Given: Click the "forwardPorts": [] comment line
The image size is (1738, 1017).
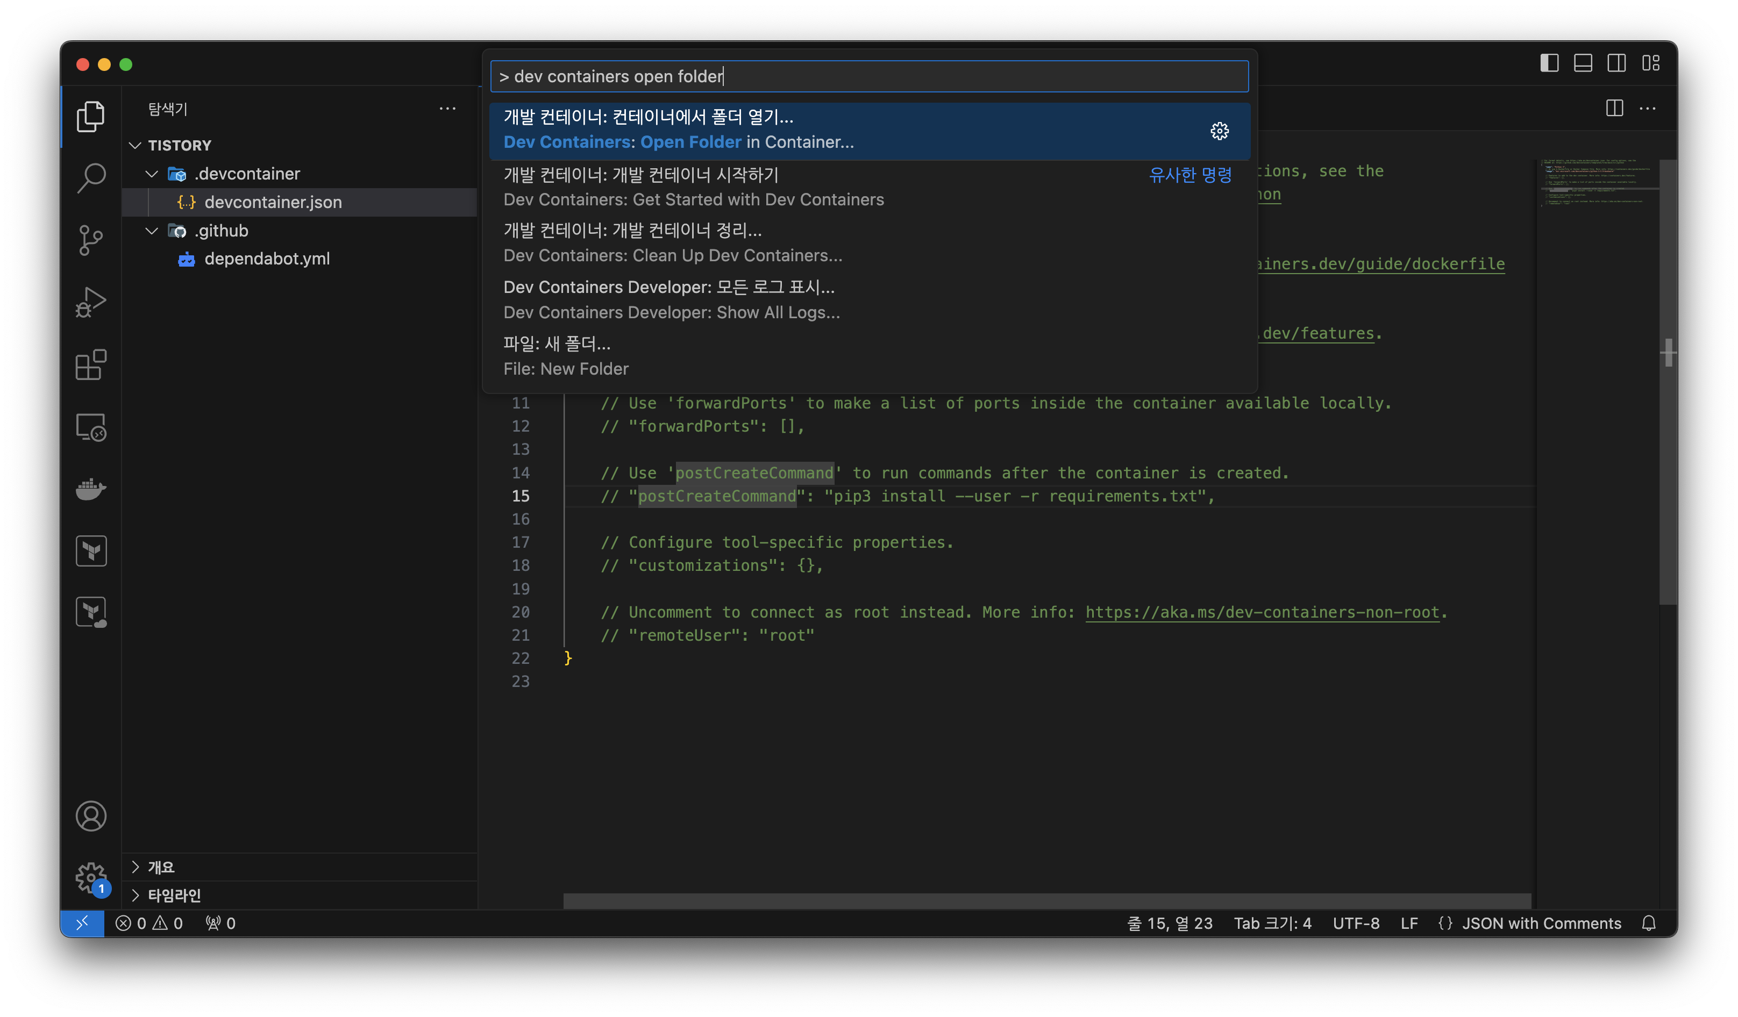Looking at the screenshot, I should (x=702, y=426).
